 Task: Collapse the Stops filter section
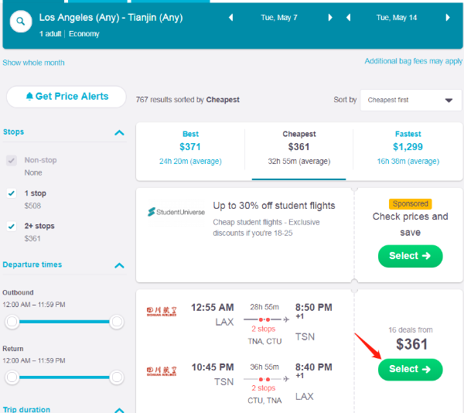(x=119, y=133)
